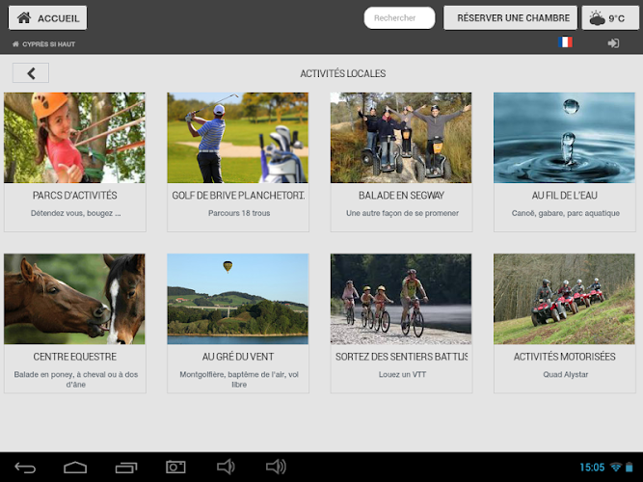Click "Parcours 18 trous" text

click(239, 213)
